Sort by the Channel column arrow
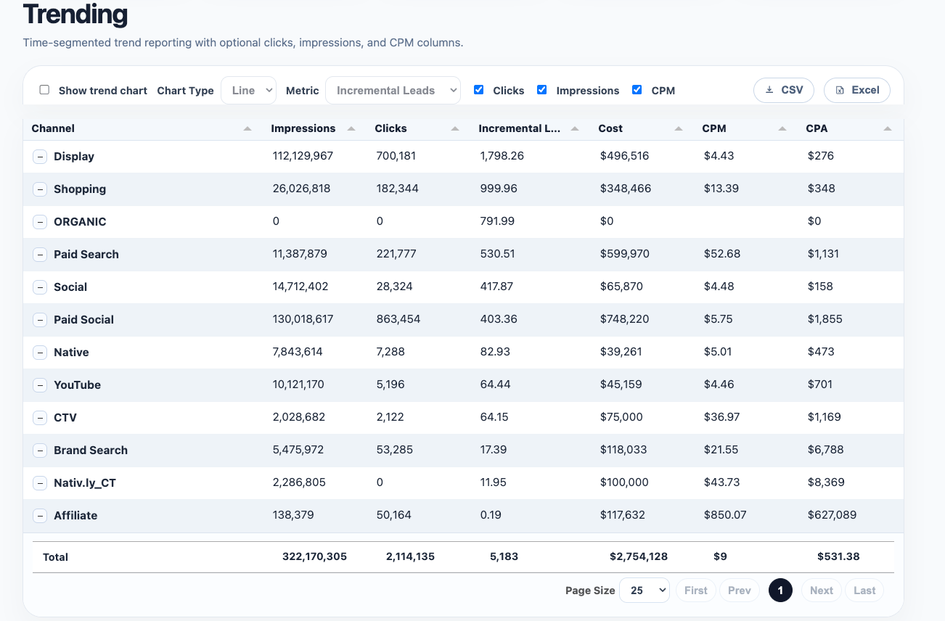 (247, 128)
